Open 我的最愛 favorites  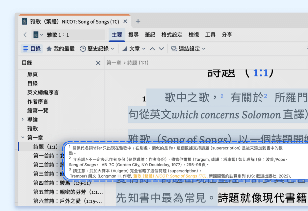click(61, 48)
